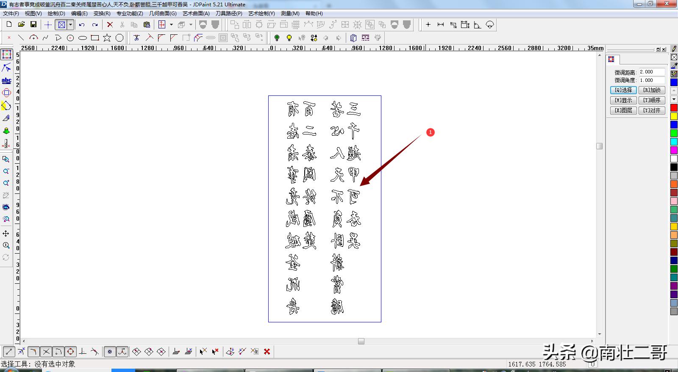Screen dimensions: 678x372
Task: Click the [Q]选择 button
Action: click(623, 90)
